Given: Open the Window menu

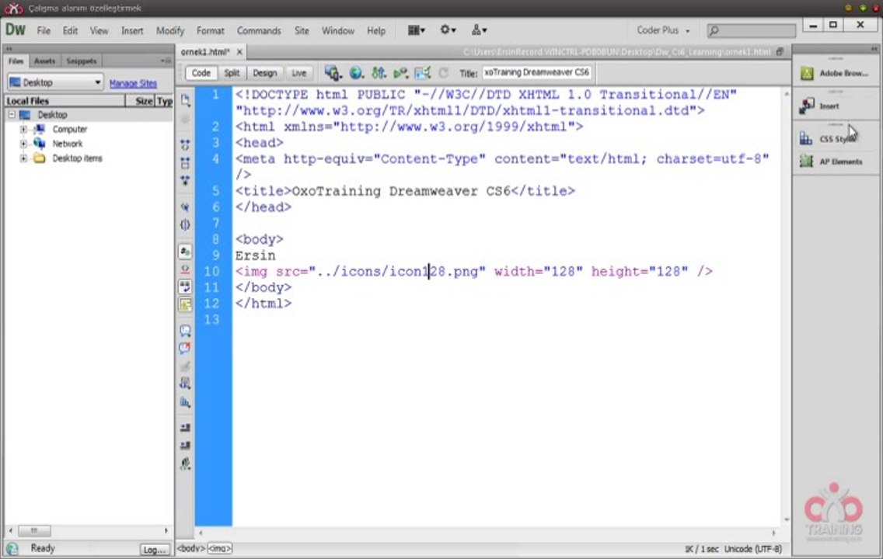Looking at the screenshot, I should coord(338,31).
